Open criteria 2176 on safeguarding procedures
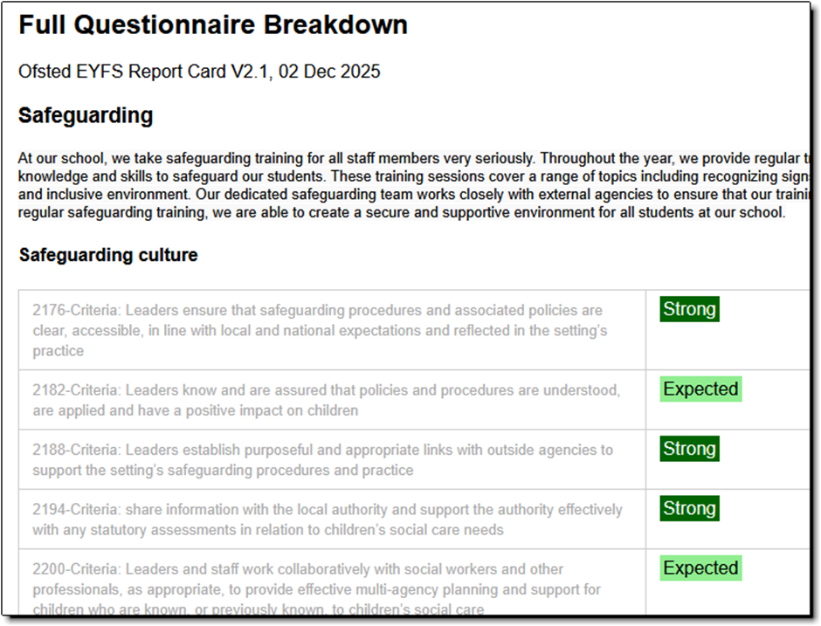 click(320, 330)
